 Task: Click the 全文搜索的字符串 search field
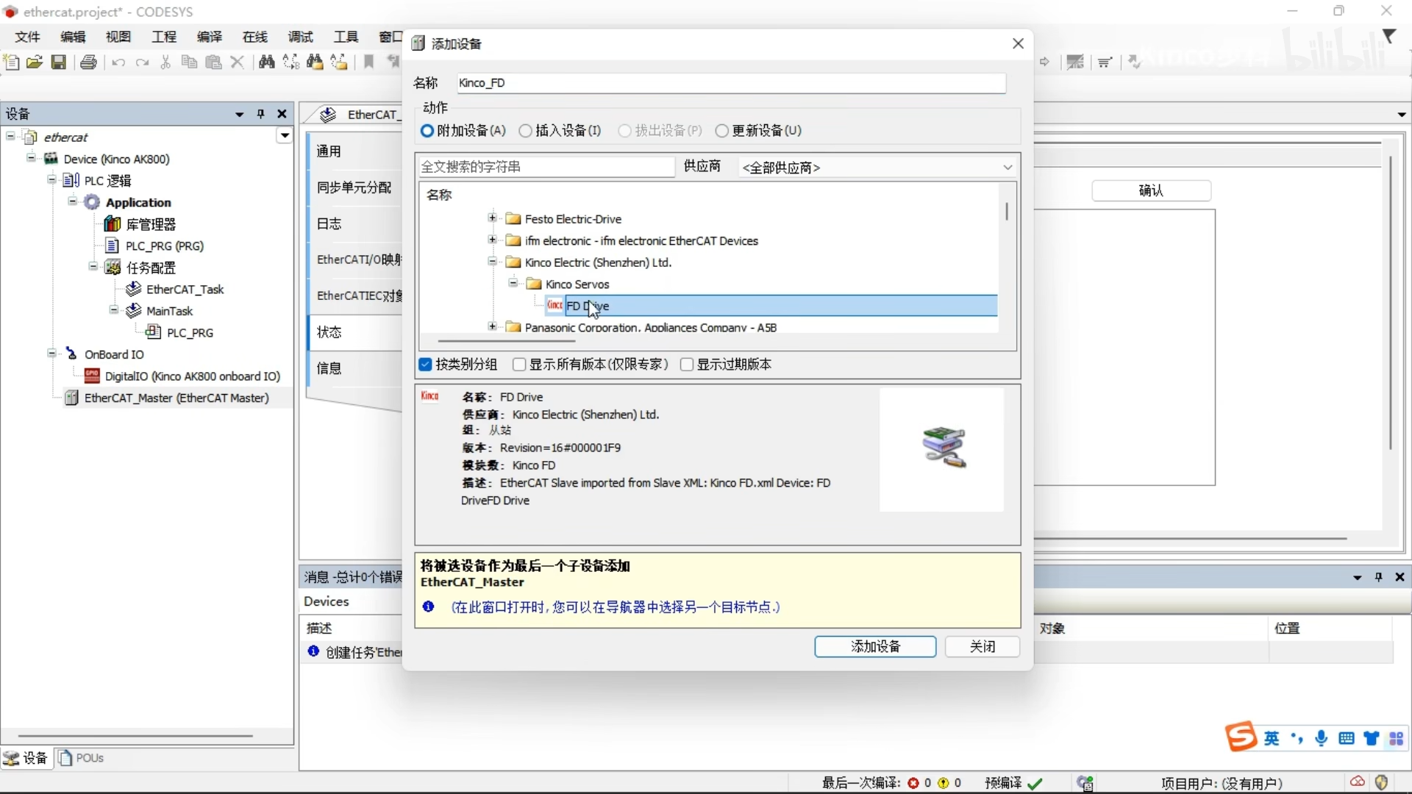pyautogui.click(x=546, y=167)
